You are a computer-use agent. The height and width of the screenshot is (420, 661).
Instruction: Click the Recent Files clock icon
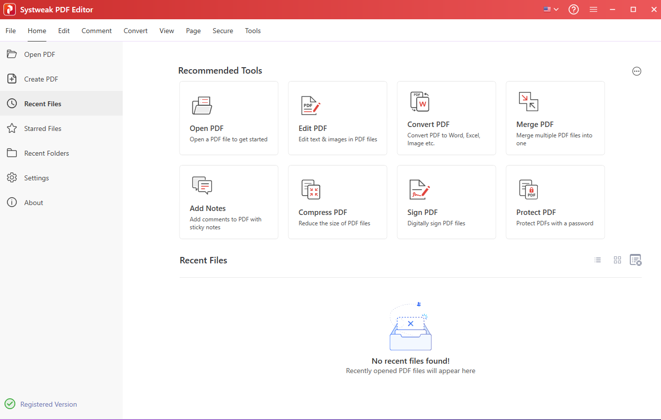click(12, 103)
